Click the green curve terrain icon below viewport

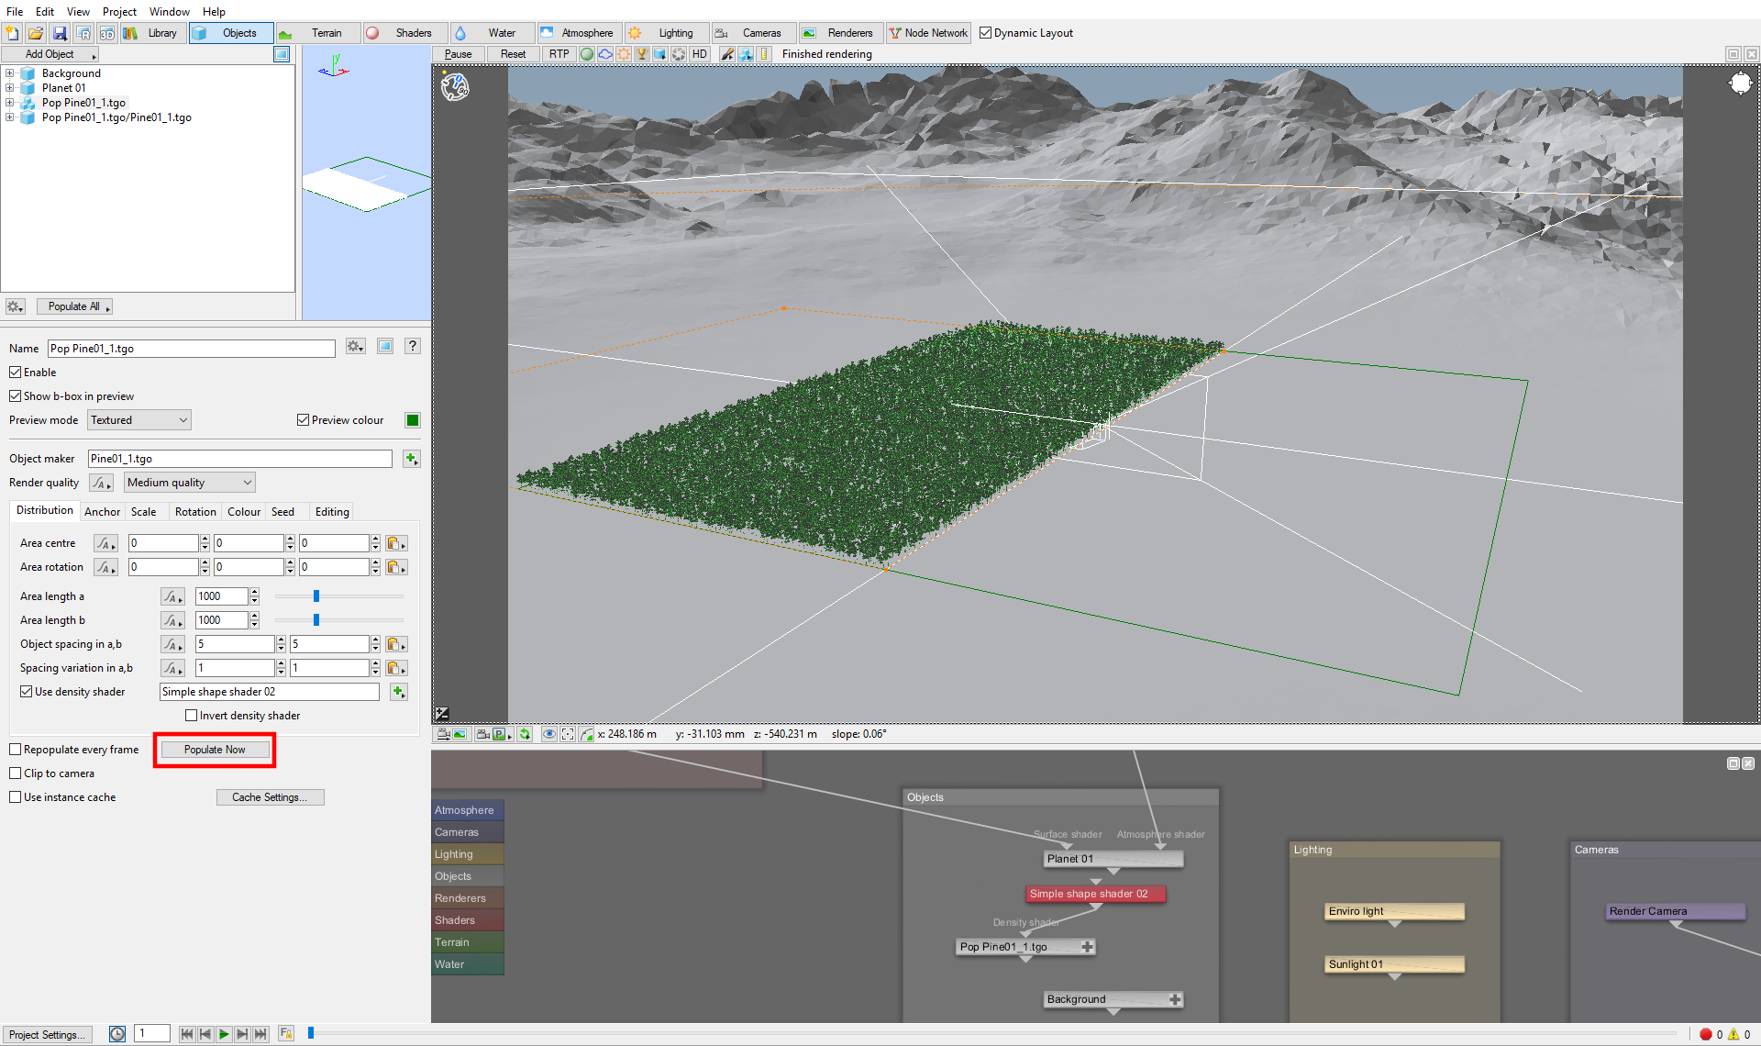click(x=586, y=734)
